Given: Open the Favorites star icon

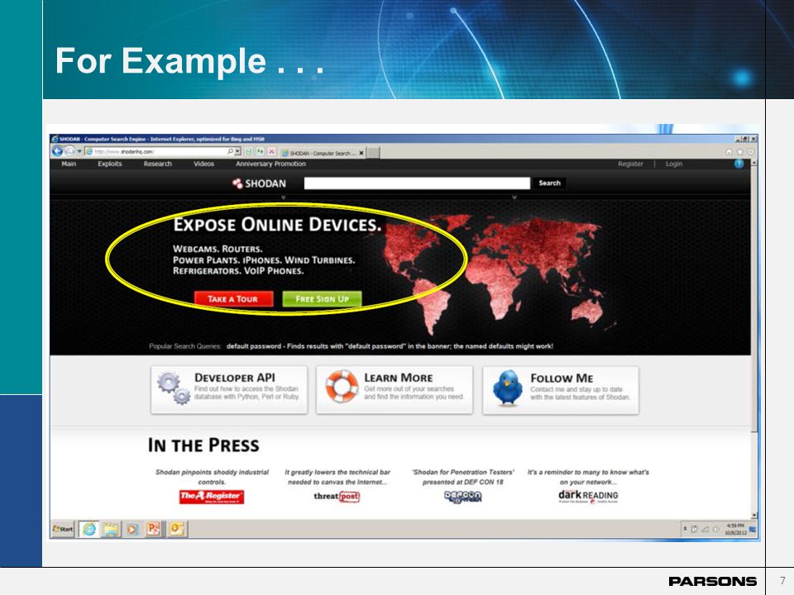Looking at the screenshot, I should click(x=740, y=152).
